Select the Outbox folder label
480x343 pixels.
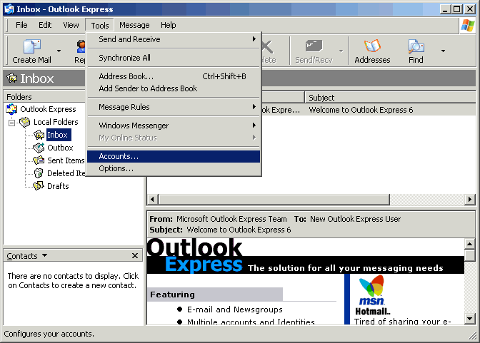point(60,148)
